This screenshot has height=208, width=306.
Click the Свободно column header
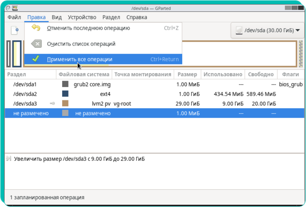pyautogui.click(x=261, y=74)
